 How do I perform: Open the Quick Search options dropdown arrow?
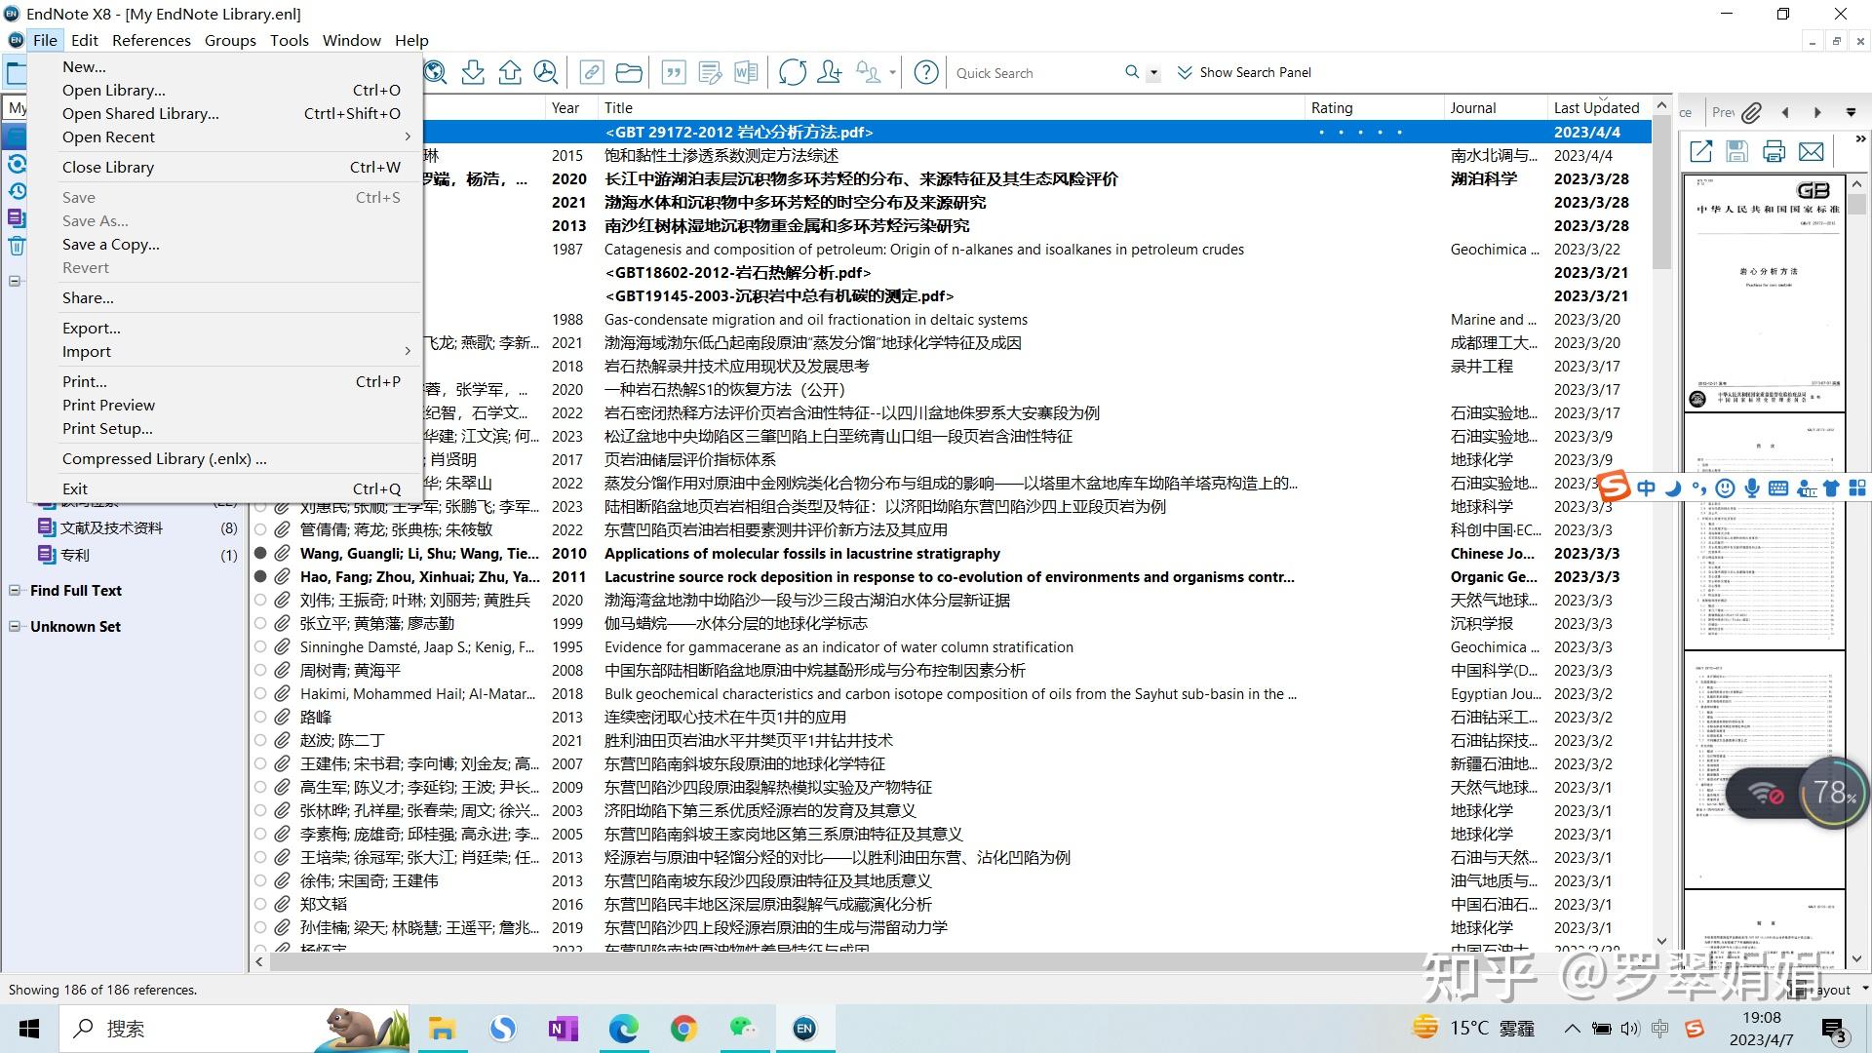point(1153,72)
